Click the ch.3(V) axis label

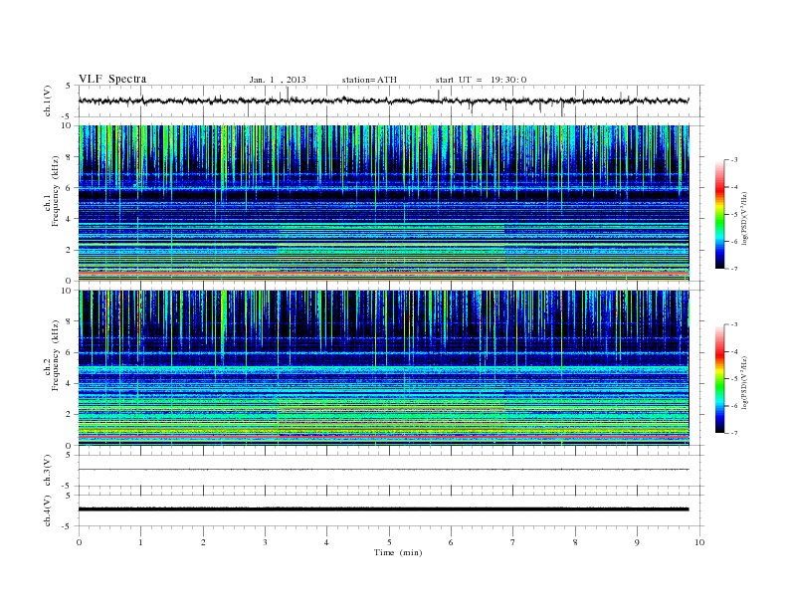pyautogui.click(x=48, y=471)
